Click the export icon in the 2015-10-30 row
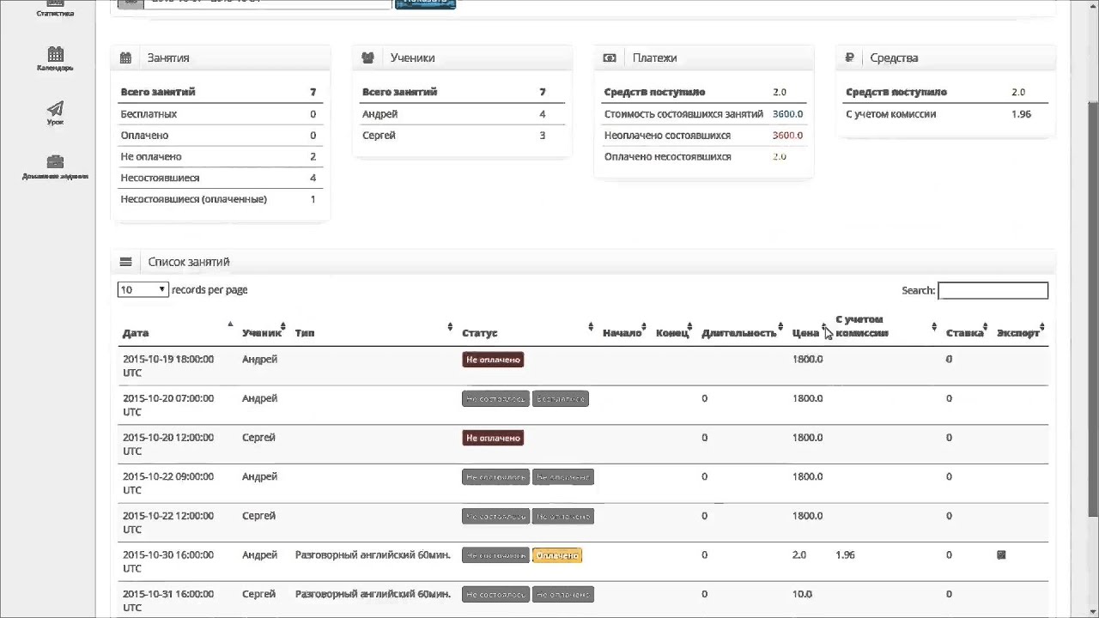 coord(1001,555)
